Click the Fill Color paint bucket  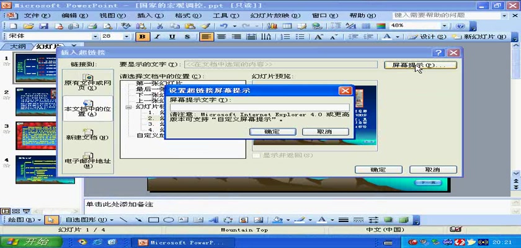pyautogui.click(x=277, y=219)
